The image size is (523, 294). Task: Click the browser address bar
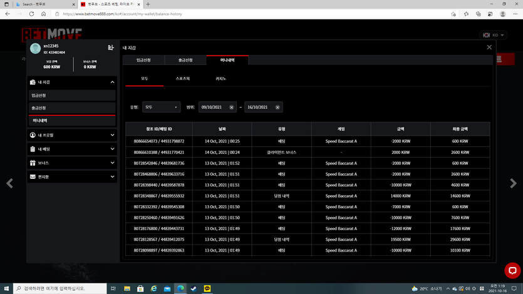(x=250, y=14)
